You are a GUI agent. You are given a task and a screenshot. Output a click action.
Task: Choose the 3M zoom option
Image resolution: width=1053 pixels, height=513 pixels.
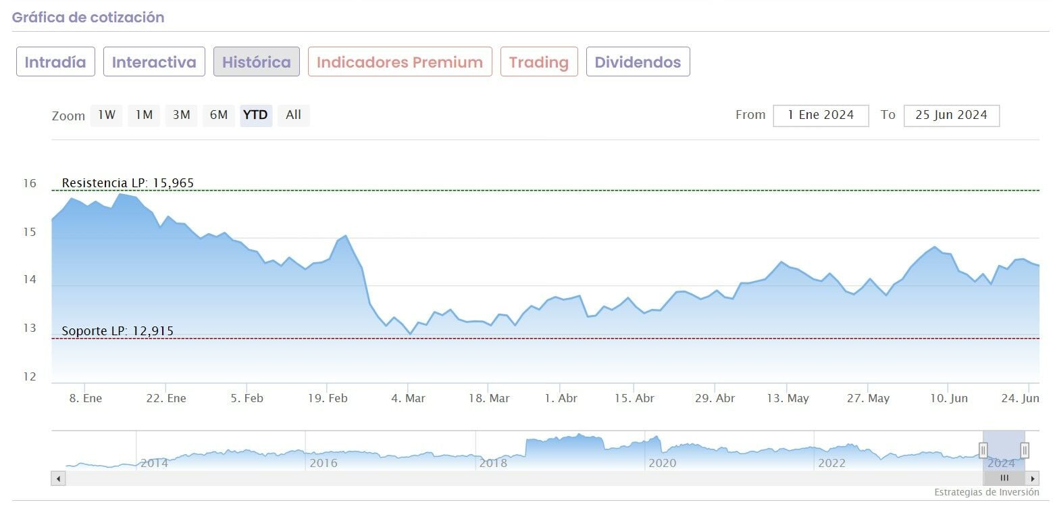[x=181, y=115]
